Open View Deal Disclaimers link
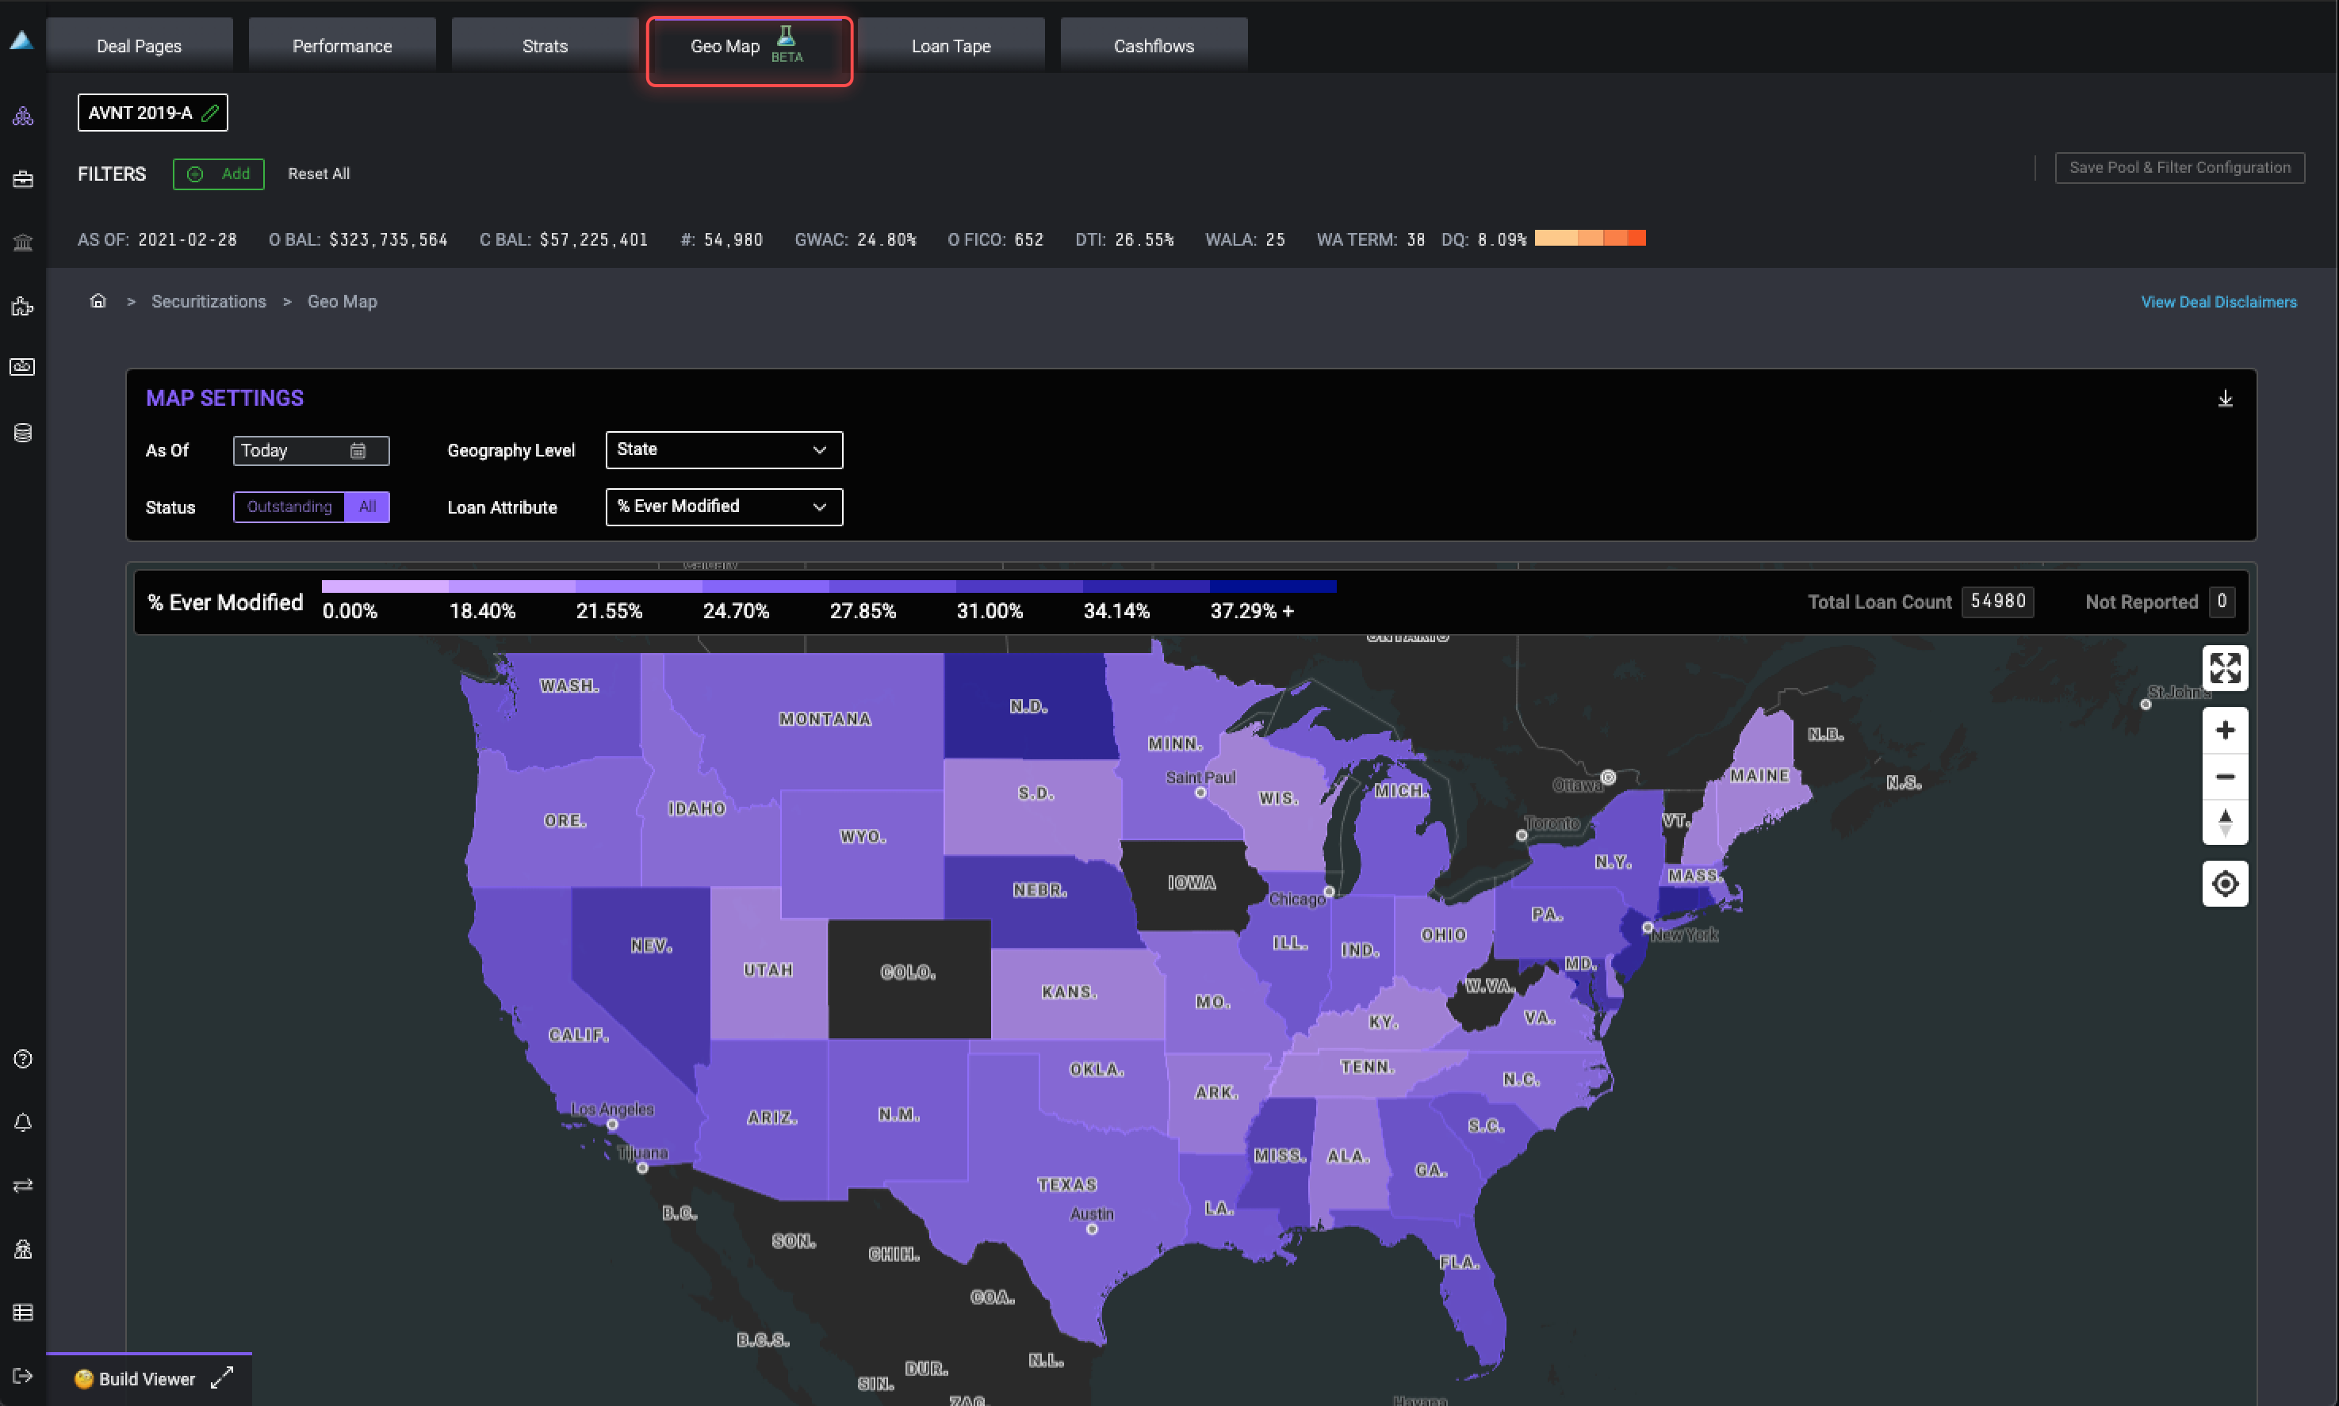The height and width of the screenshot is (1406, 2339). click(2218, 302)
